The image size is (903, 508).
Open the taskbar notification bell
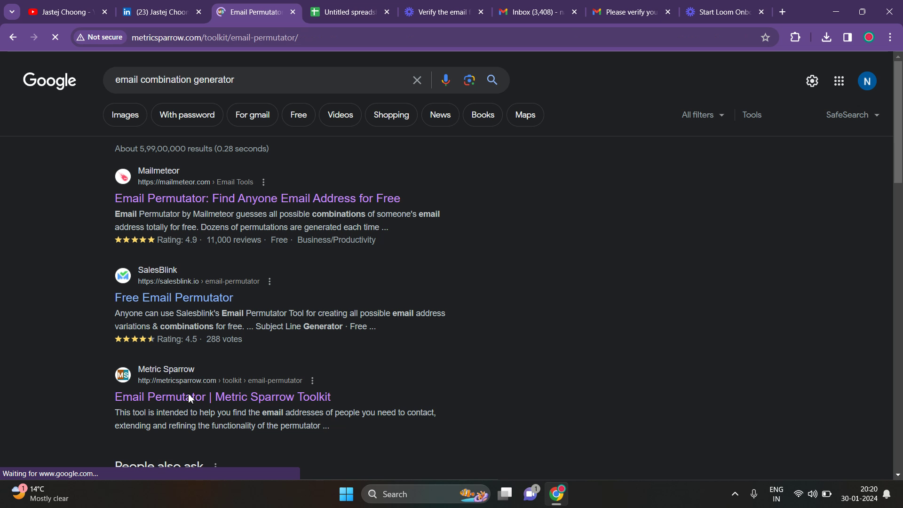887,494
